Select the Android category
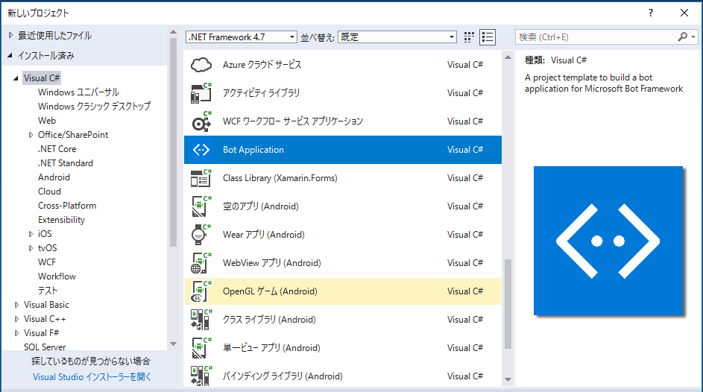This screenshot has height=392, width=703. click(x=54, y=177)
